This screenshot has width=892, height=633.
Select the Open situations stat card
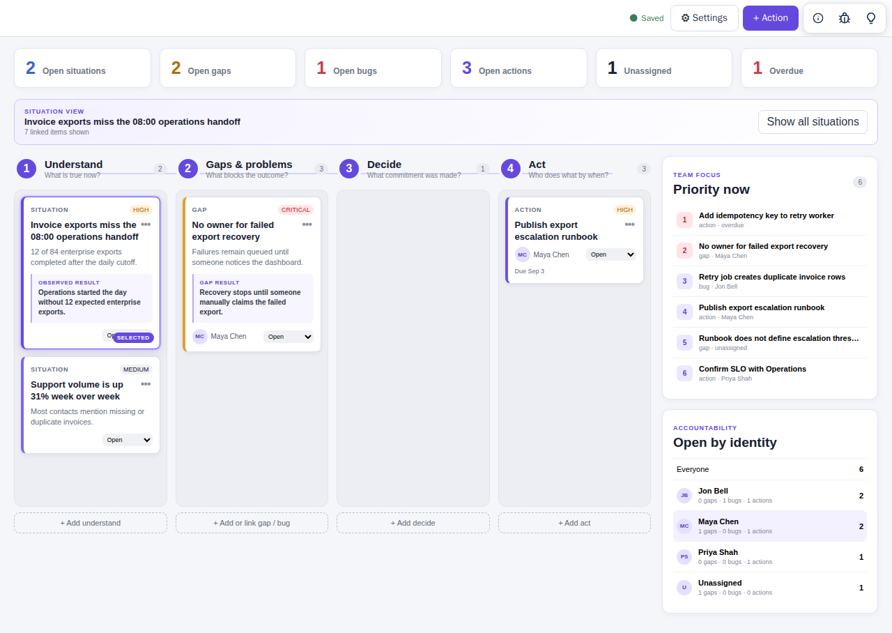click(x=82, y=68)
